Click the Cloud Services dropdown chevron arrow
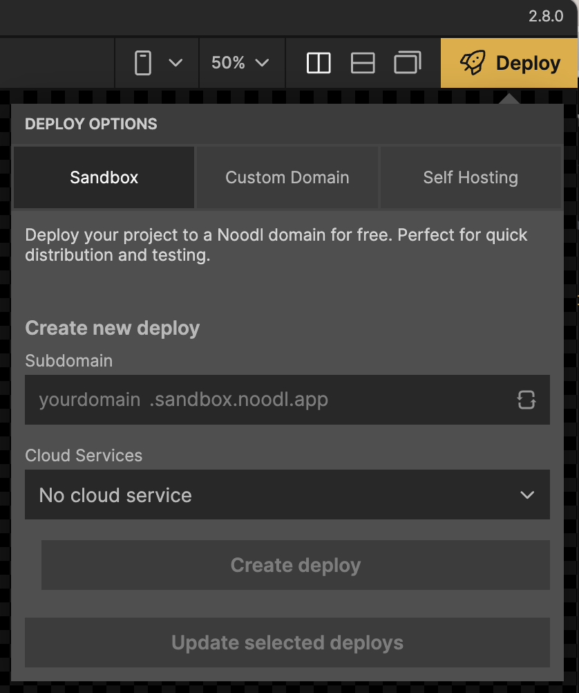The height and width of the screenshot is (693, 579). click(527, 495)
